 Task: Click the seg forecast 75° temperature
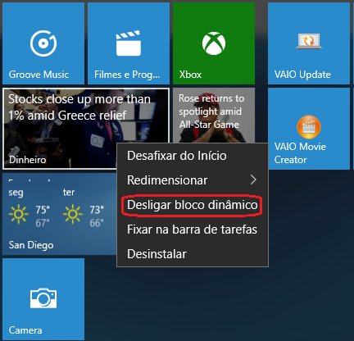[x=43, y=210]
